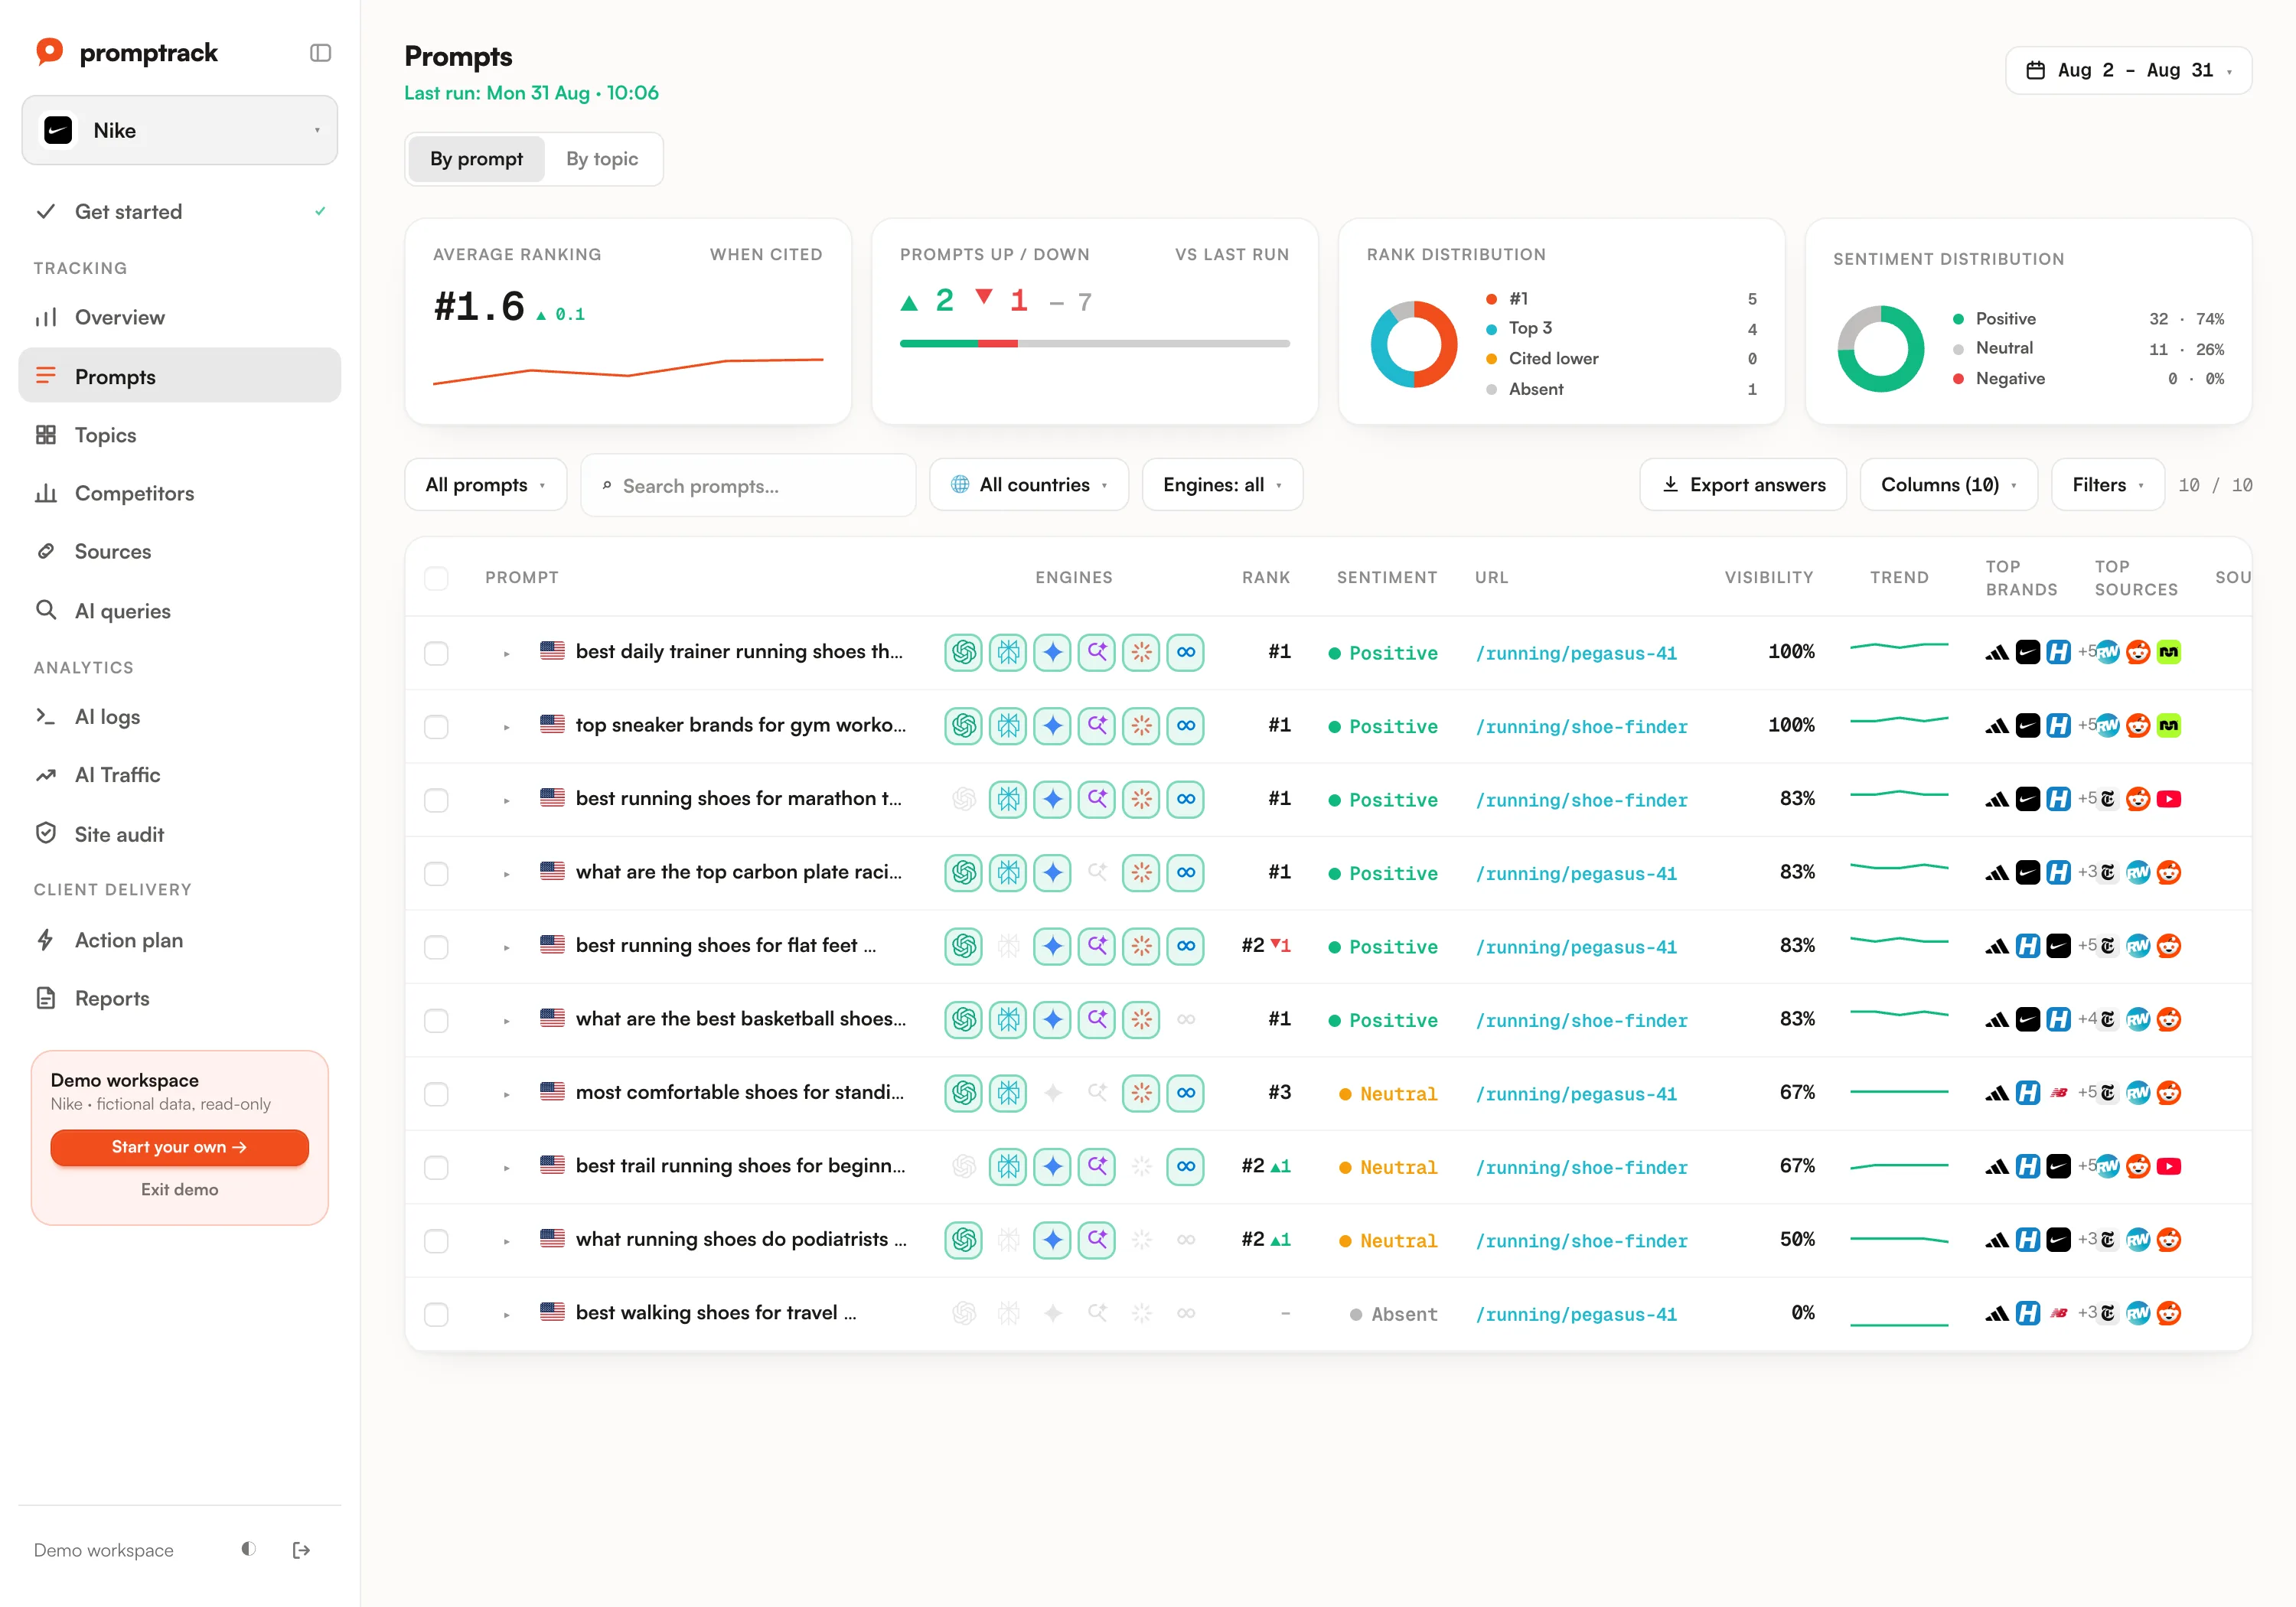Click the prompts up/down progress bar
This screenshot has width=2296, height=1607.
pos(1095,343)
